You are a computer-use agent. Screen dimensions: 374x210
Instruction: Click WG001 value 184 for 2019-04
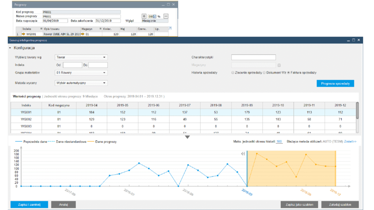92,112
